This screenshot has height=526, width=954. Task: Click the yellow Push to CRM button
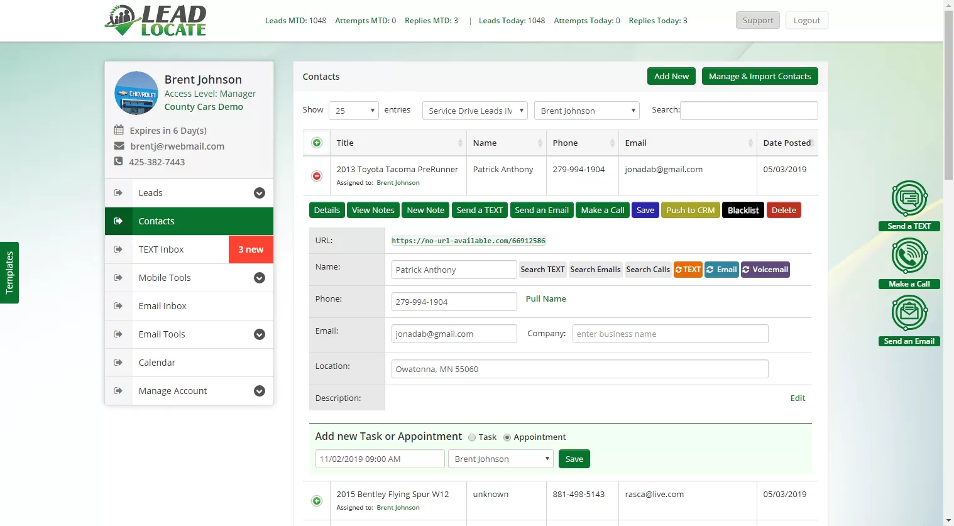[x=691, y=210]
